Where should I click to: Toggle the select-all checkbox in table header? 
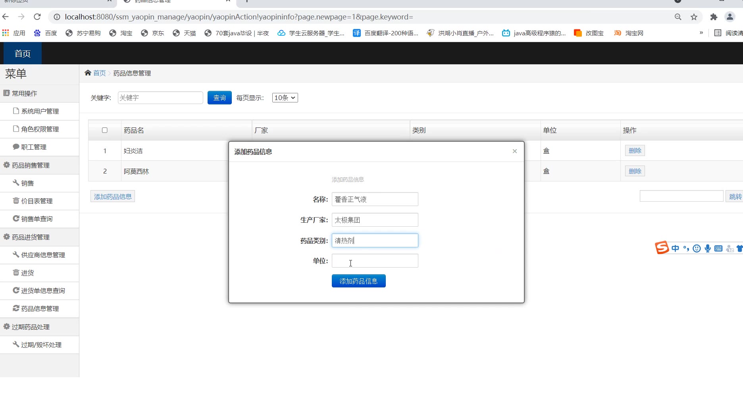[105, 130]
